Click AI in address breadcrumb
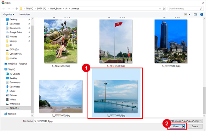206x131 pixels. 66,9
